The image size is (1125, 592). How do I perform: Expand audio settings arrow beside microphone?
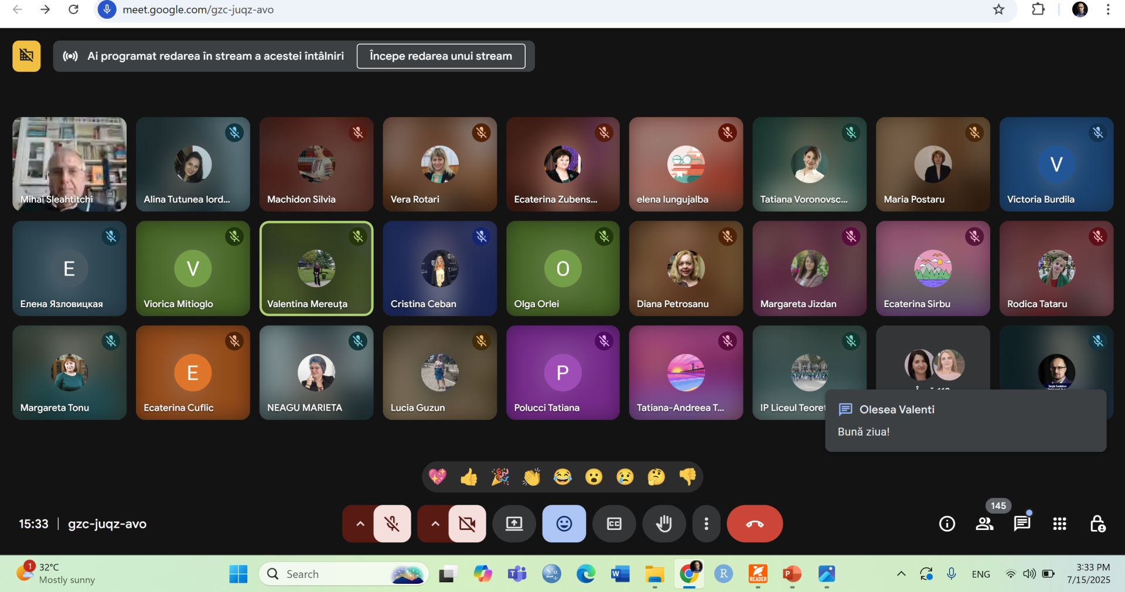360,524
